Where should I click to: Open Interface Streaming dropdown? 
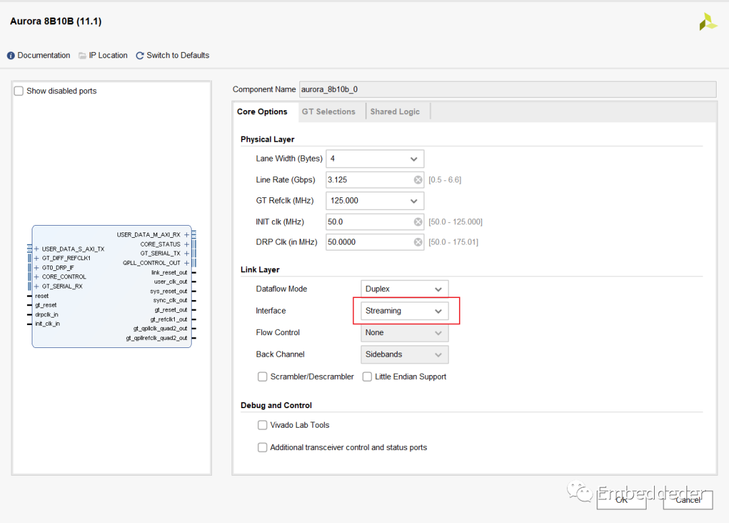pos(404,311)
